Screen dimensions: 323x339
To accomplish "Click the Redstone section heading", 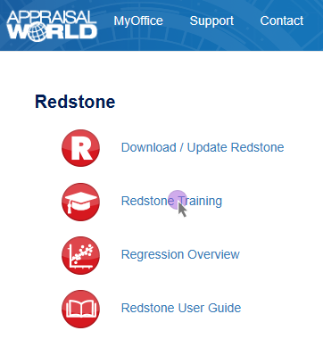I will click(x=75, y=102).
